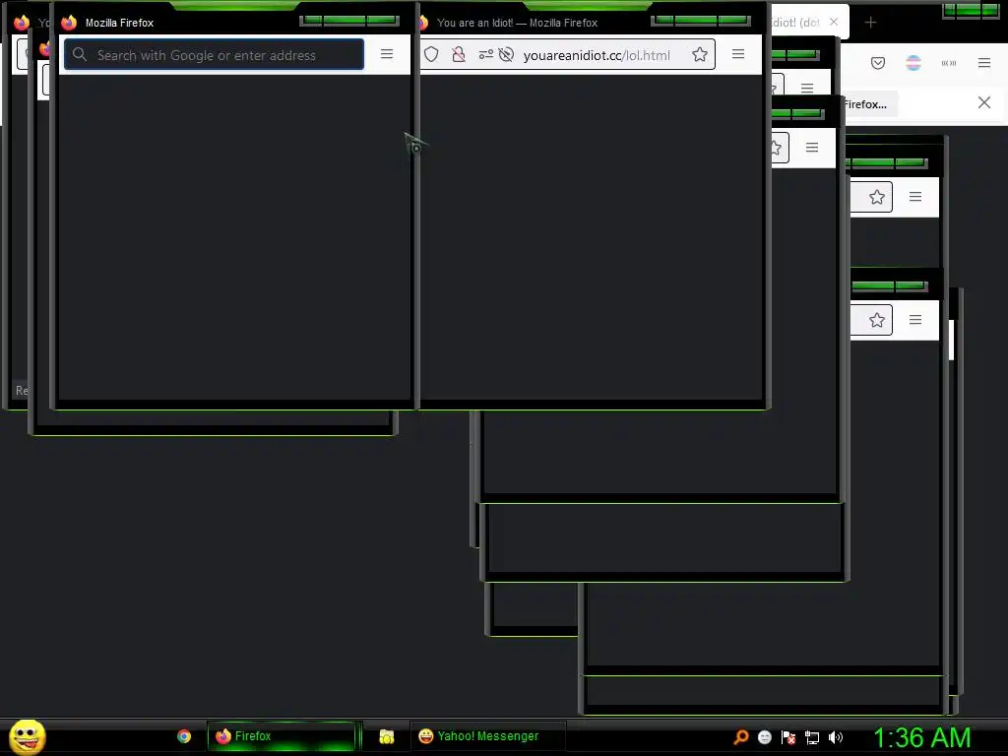Open the Pocket icon in the background toolbar

click(878, 62)
